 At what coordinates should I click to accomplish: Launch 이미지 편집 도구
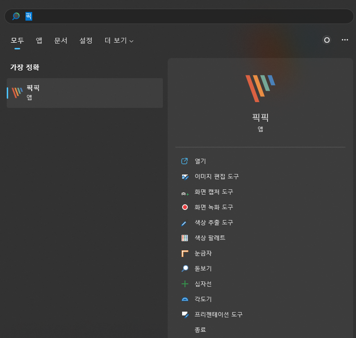[217, 176]
